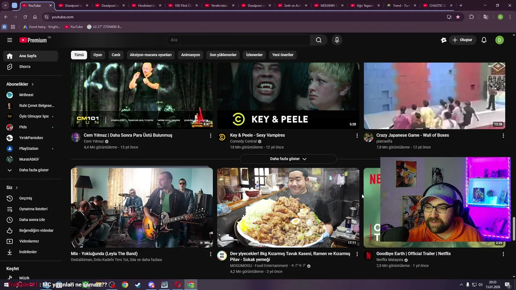Open Shorts from the sidebar
The height and width of the screenshot is (290, 516).
(31, 66)
